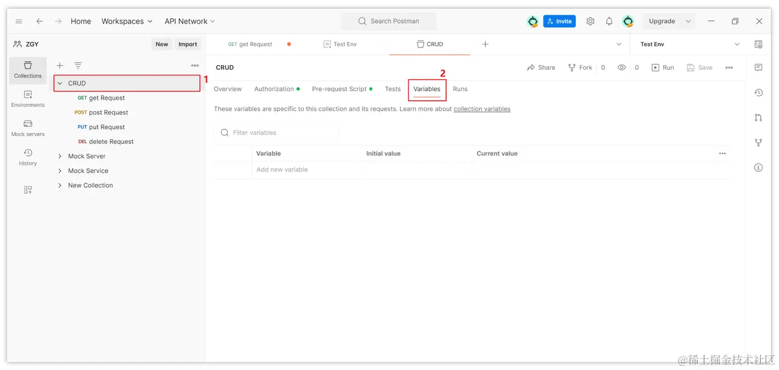Open the Upgrade dropdown arrow

pos(688,21)
